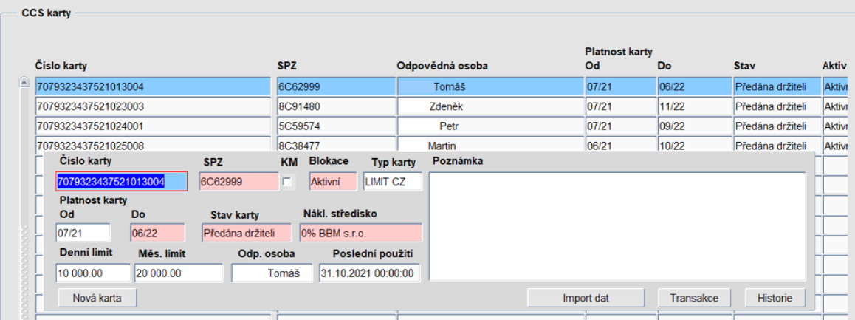Image resolution: width=855 pixels, height=320 pixels.
Task: Click the Platnost Od field 07/21 in the detail panel
Action: pyautogui.click(x=83, y=234)
